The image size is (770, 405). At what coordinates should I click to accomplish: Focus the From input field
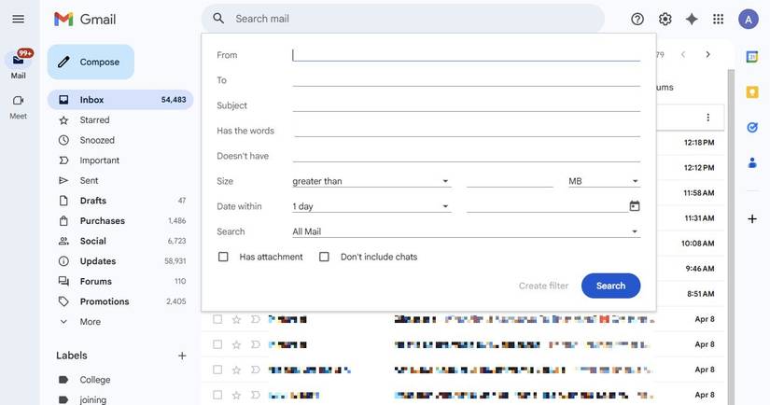[466, 55]
